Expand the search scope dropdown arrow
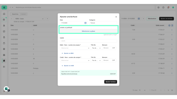The width and height of the screenshot is (177, 99). pyautogui.click(x=13, y=7)
